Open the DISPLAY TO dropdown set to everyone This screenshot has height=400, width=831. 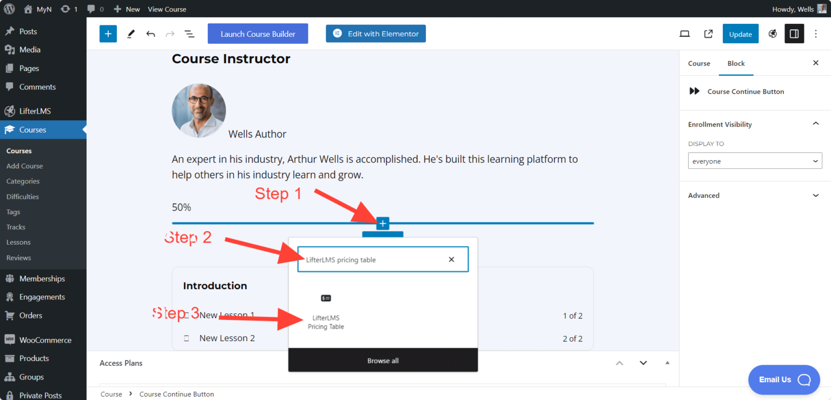[x=755, y=160]
